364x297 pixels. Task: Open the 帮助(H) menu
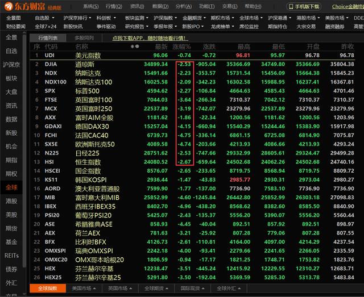click(x=253, y=6)
